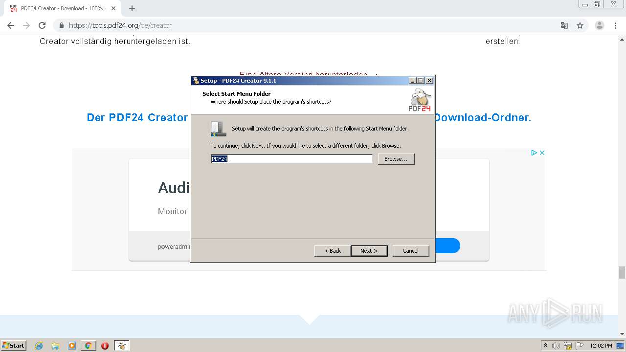Image resolution: width=626 pixels, height=352 pixels.
Task: Switch to PDF24 setup taskbar button
Action: [121, 346]
